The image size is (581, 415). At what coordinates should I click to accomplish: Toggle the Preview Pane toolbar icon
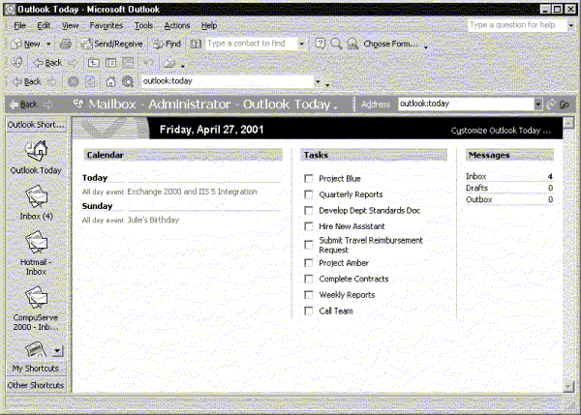click(128, 63)
